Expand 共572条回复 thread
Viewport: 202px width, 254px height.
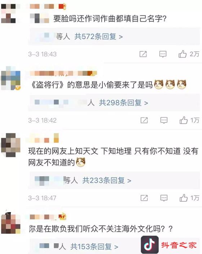(98, 36)
